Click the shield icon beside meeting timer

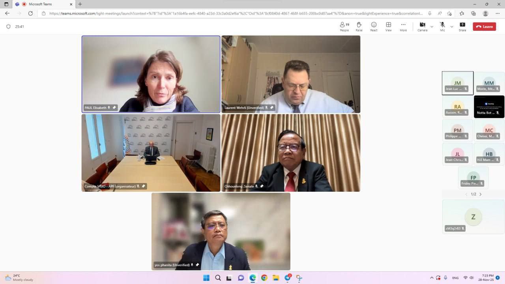tap(8, 27)
